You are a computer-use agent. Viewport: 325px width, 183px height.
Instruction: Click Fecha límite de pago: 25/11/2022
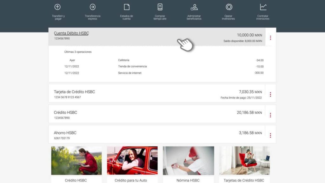[241, 98]
